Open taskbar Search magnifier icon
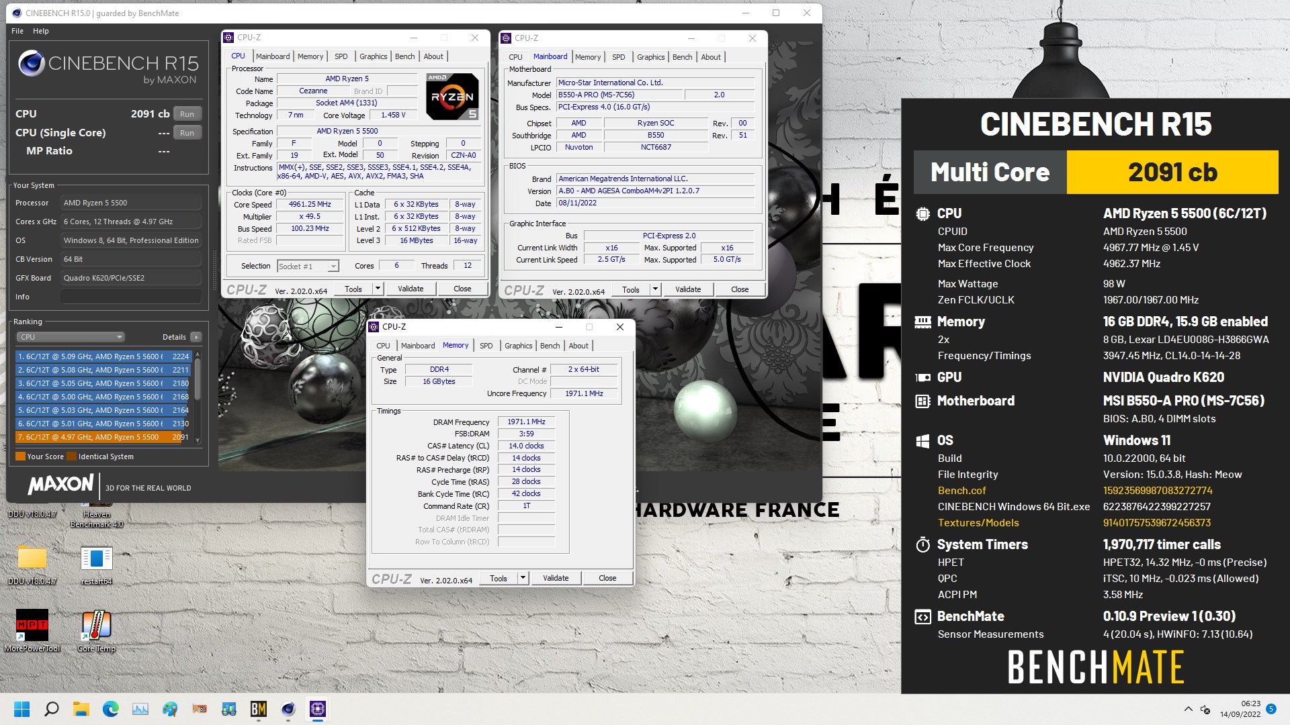 click(52, 709)
